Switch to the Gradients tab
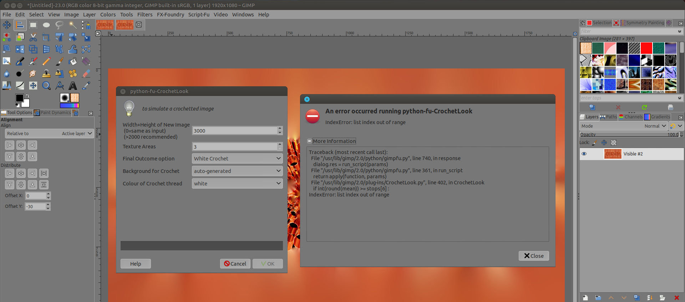685x302 pixels. [x=657, y=117]
